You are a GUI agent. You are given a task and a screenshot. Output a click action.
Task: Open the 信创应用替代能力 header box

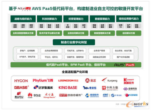tap(129, 19)
